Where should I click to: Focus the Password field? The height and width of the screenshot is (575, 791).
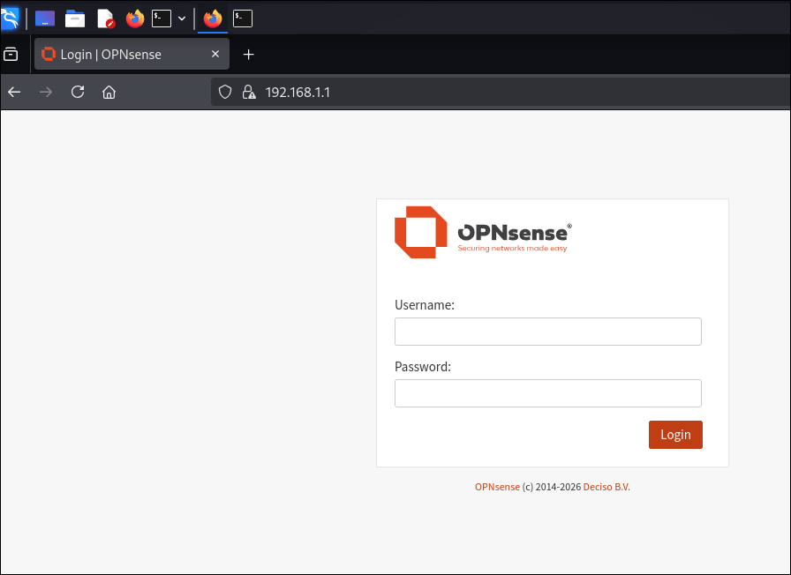548,393
